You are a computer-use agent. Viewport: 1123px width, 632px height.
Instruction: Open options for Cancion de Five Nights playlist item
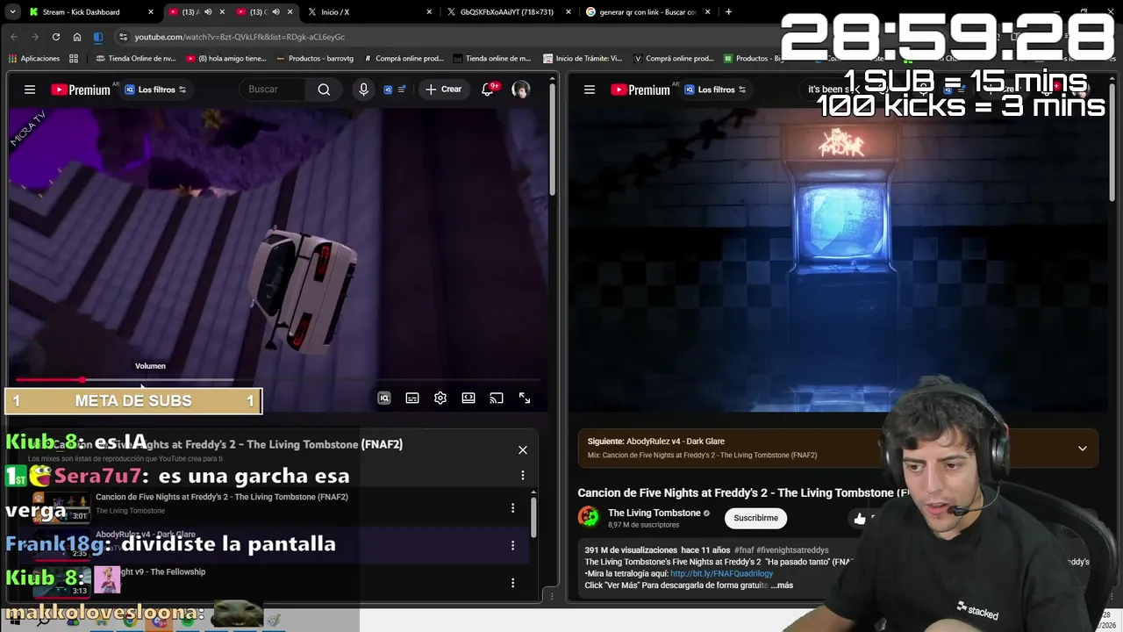point(513,508)
